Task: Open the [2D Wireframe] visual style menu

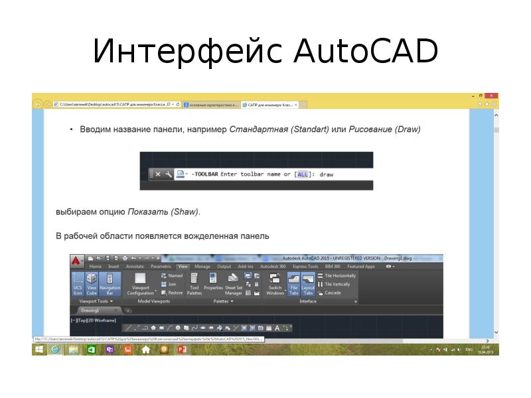Action: click(x=101, y=320)
